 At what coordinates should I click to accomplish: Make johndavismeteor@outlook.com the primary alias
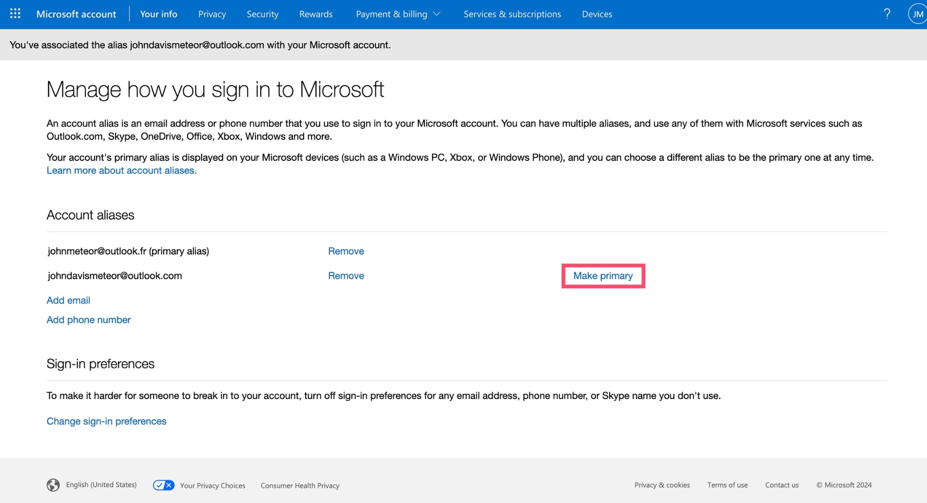(x=603, y=276)
